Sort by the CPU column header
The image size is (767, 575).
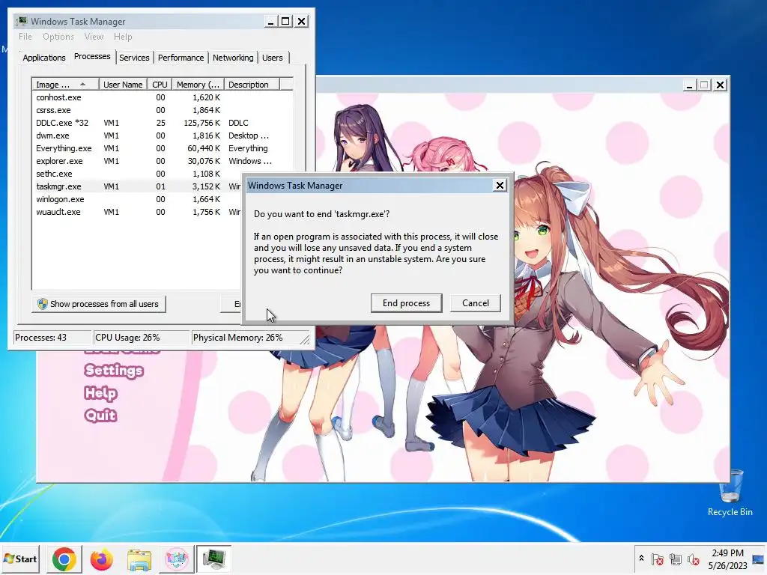coord(160,85)
